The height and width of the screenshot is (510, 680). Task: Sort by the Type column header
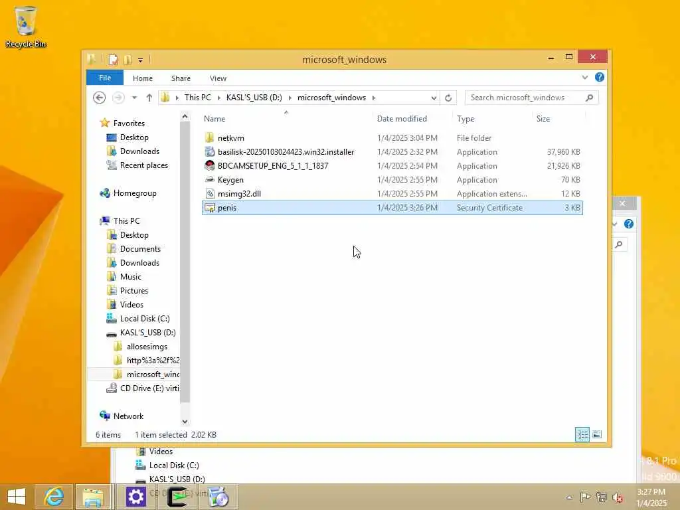coord(466,119)
